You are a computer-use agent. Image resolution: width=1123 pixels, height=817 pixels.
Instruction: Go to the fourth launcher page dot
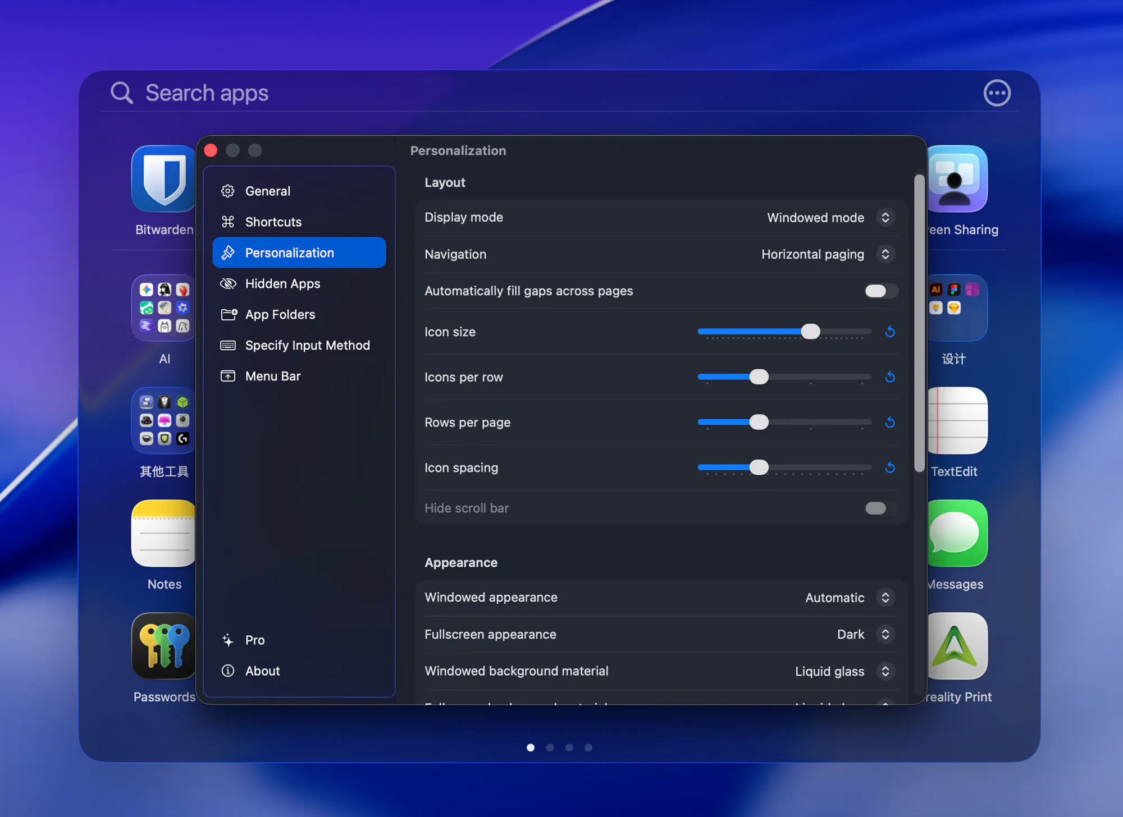point(588,747)
